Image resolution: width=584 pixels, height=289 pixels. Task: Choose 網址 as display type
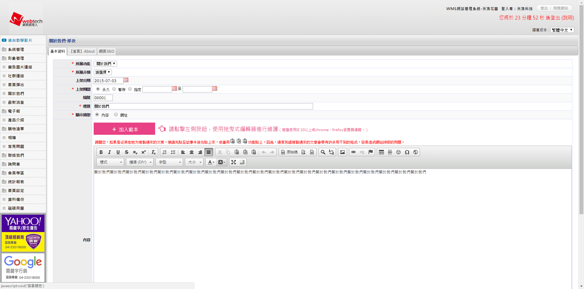(116, 115)
